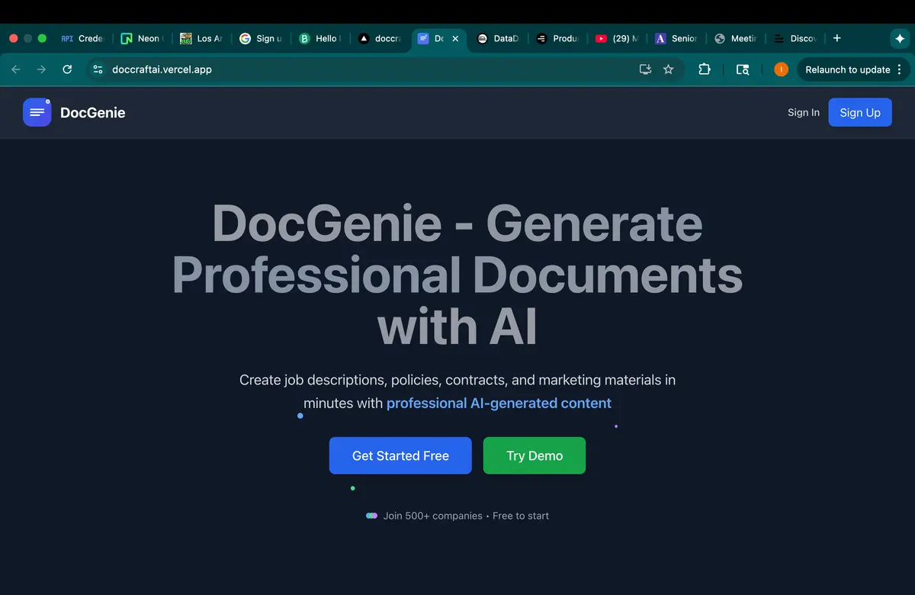Open the cast/save screen icon in address bar
The height and width of the screenshot is (595, 915).
tap(645, 69)
